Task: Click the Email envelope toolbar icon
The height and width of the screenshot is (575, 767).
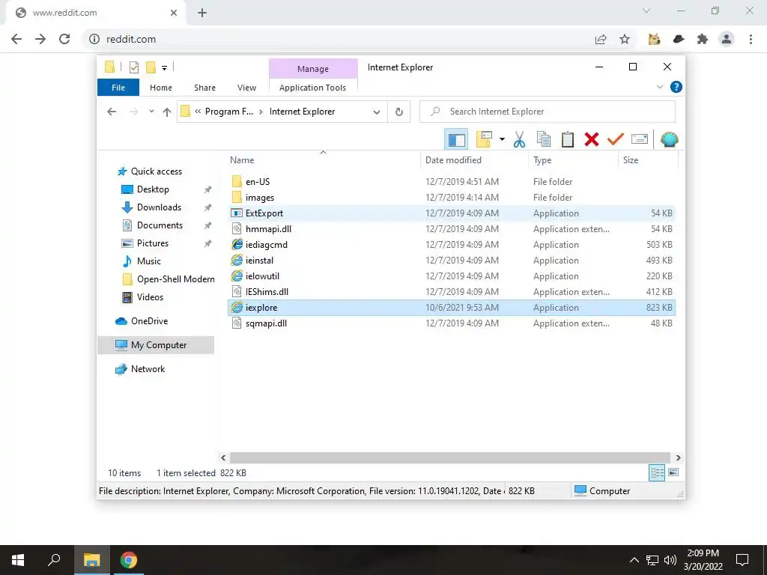Action: (x=640, y=140)
